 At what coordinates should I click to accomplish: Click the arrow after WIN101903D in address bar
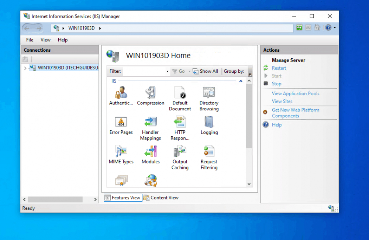coord(100,28)
